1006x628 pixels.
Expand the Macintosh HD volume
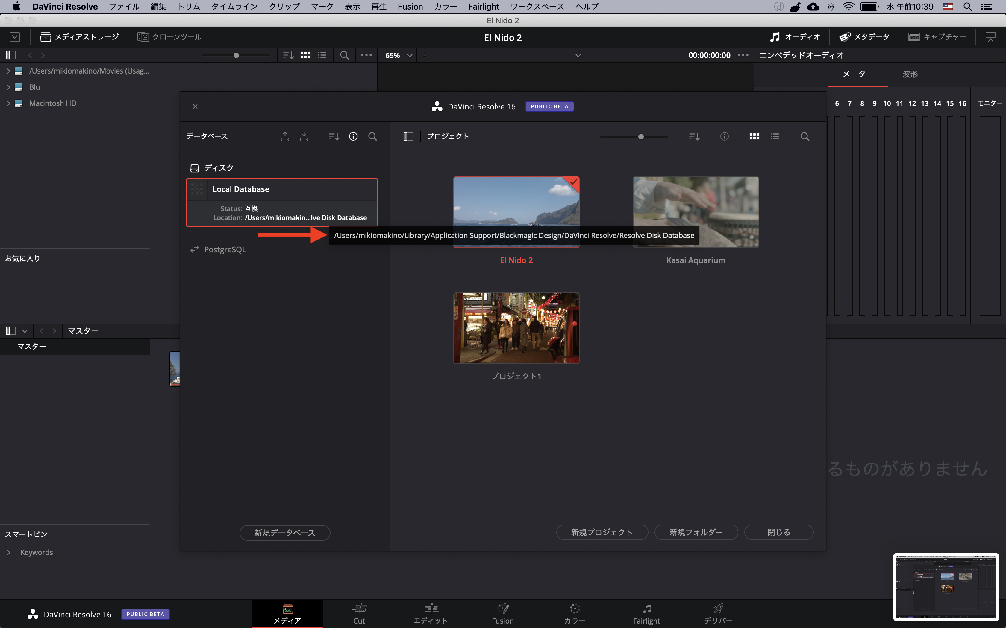[8, 103]
